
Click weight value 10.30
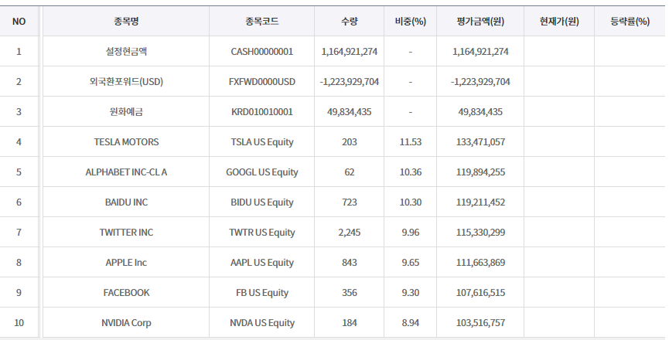coord(411,202)
